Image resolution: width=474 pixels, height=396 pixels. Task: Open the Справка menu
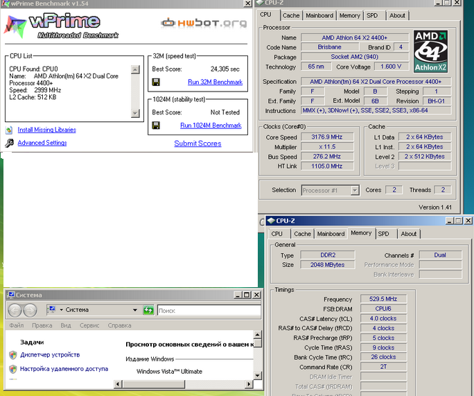click(119, 325)
